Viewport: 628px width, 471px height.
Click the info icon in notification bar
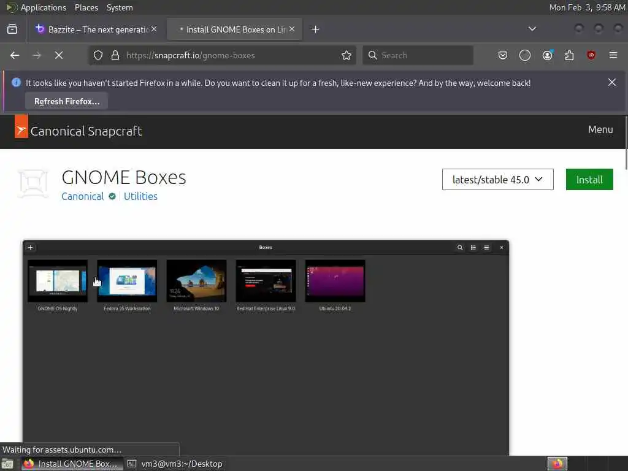coord(16,83)
